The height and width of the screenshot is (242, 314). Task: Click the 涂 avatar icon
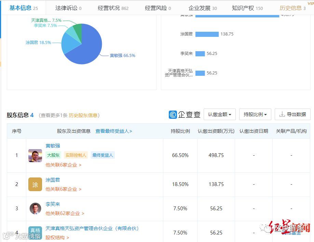(x=35, y=184)
